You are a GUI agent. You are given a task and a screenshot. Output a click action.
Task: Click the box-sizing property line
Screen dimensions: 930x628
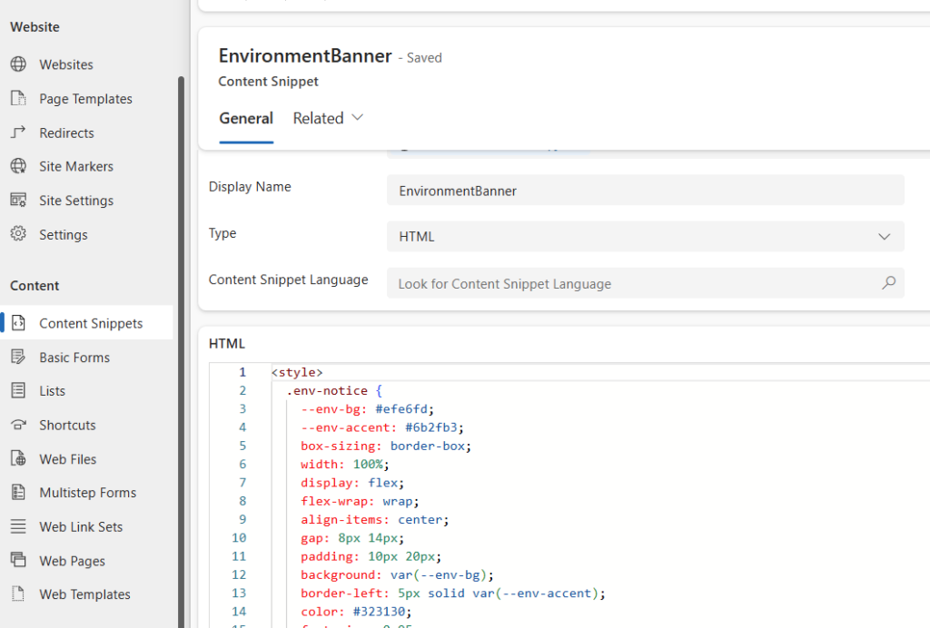(385, 446)
